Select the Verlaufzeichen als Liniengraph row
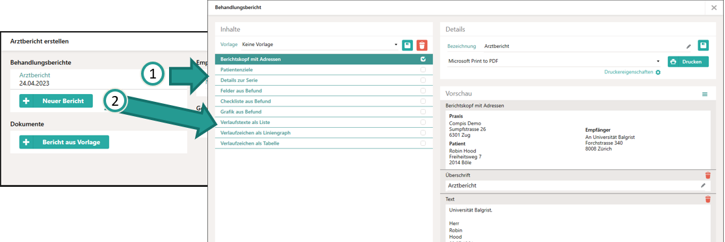Image resolution: width=725 pixels, height=242 pixels. [324, 133]
